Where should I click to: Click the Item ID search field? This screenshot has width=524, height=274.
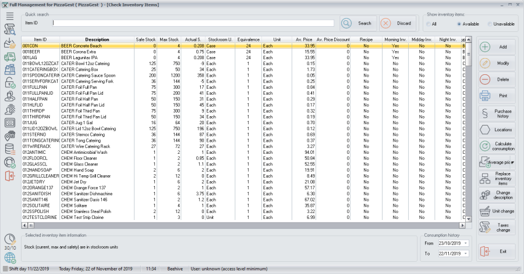click(193, 23)
